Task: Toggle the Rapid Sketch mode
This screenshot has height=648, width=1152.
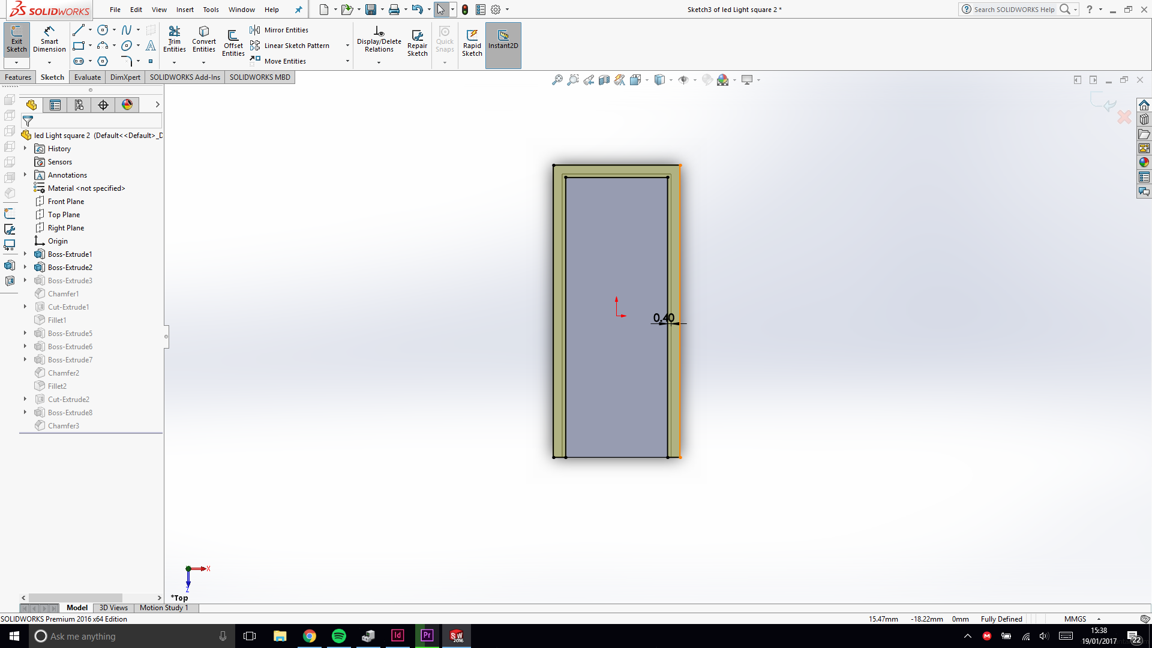Action: tap(472, 43)
